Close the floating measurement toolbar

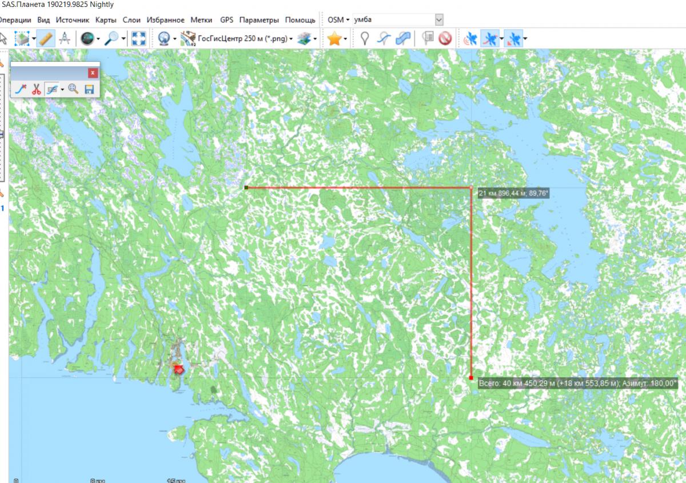point(93,73)
